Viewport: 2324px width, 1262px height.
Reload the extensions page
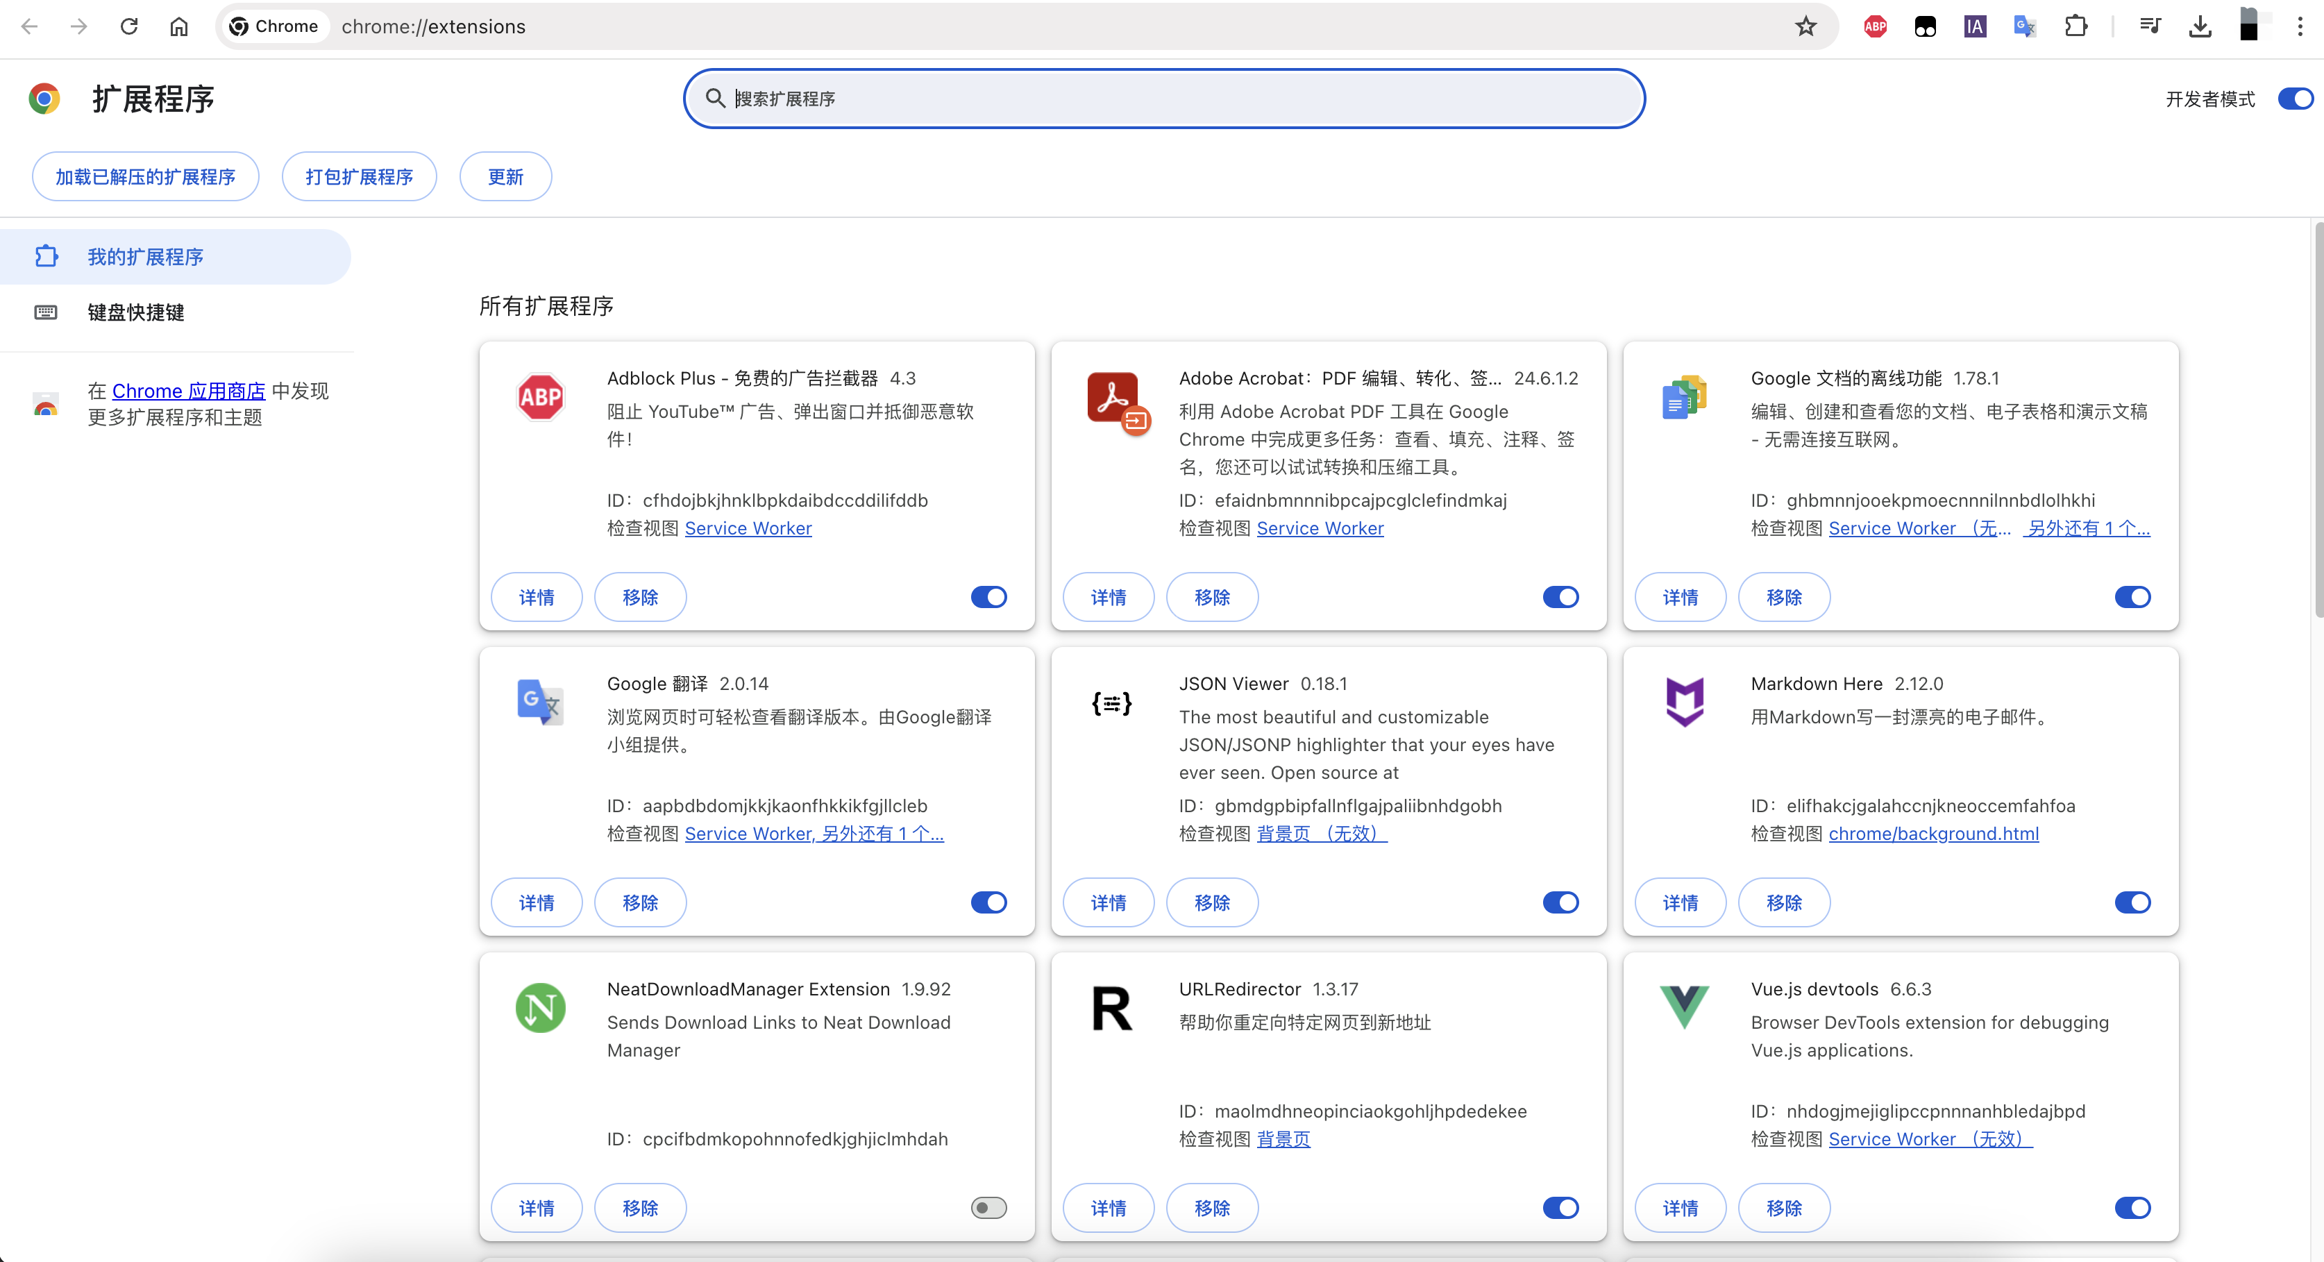point(129,26)
